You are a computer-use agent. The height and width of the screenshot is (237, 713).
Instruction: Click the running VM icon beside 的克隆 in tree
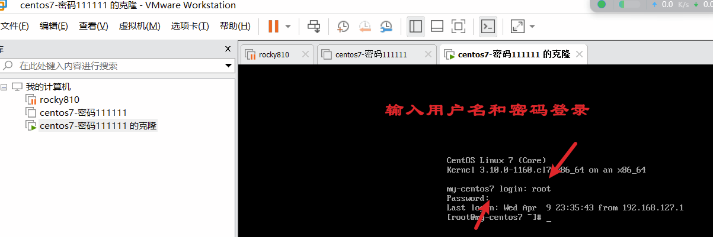pyautogui.click(x=31, y=125)
